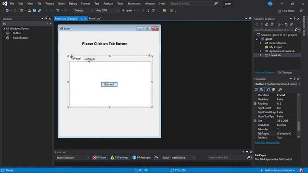
Task: Open the Button1 object selector dropdown in Properties
Action: tap(299, 84)
